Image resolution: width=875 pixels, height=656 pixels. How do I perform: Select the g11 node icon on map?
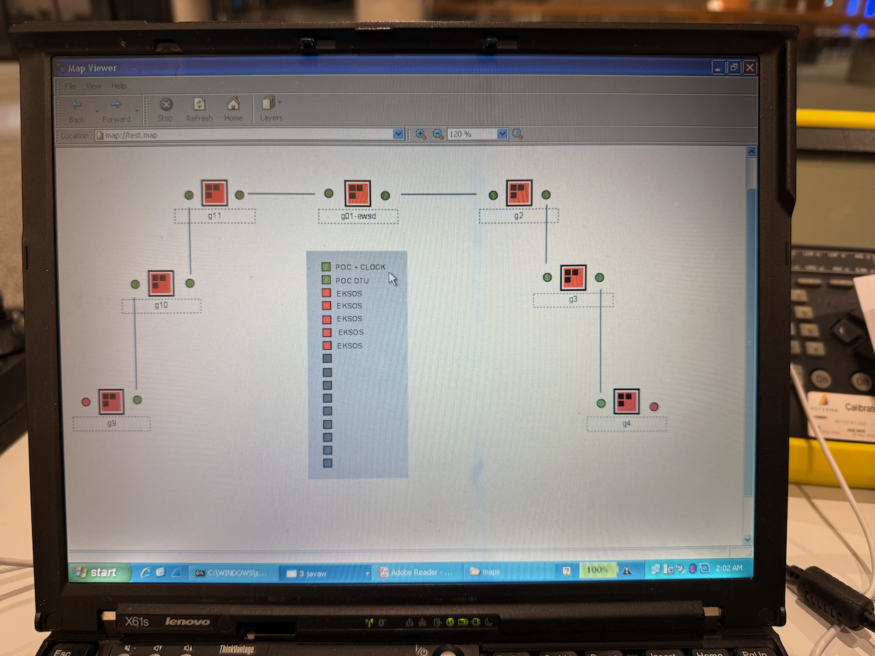(214, 193)
